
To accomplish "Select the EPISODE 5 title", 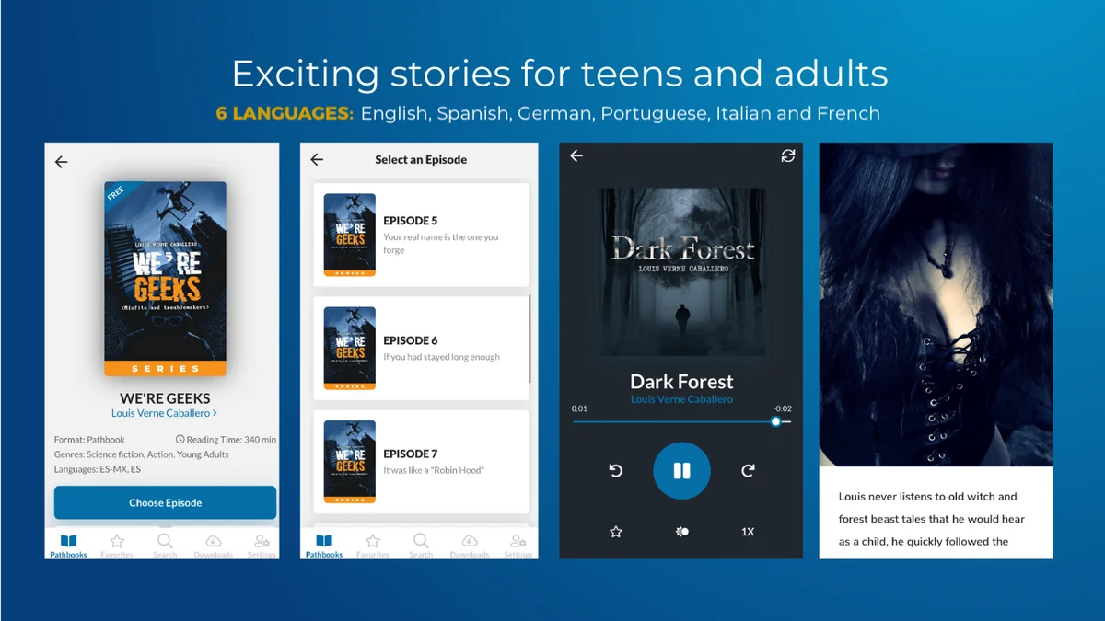I will pos(411,221).
